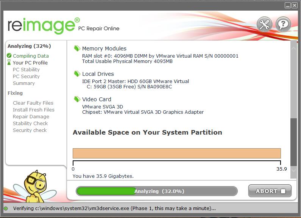Click the green tag icon for Video Card
Image resolution: width=301 pixels, height=218 pixels.
(77, 99)
